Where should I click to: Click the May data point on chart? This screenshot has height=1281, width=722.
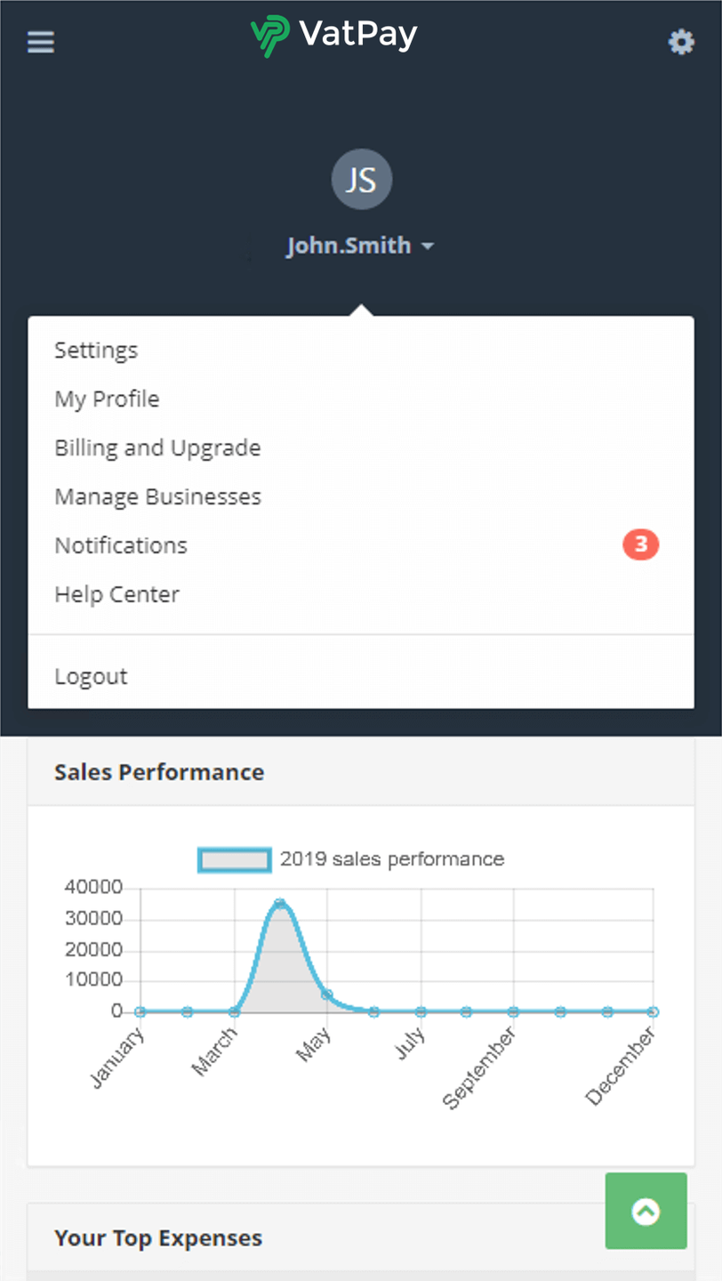[x=327, y=995]
